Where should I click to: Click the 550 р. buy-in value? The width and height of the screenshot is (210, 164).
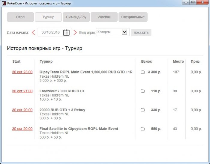click(x=156, y=129)
